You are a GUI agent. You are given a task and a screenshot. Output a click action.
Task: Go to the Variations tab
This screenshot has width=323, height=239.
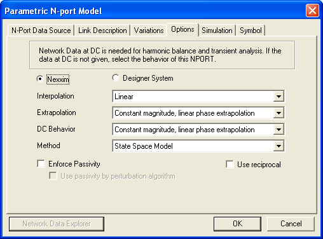coord(149,31)
